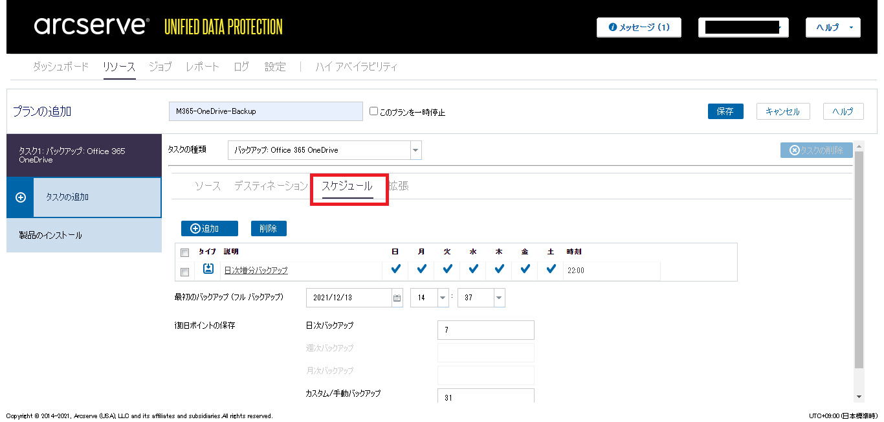The height and width of the screenshot is (422, 884).
Task: Click the 日次バックアップ retention count field
Action: 485,330
